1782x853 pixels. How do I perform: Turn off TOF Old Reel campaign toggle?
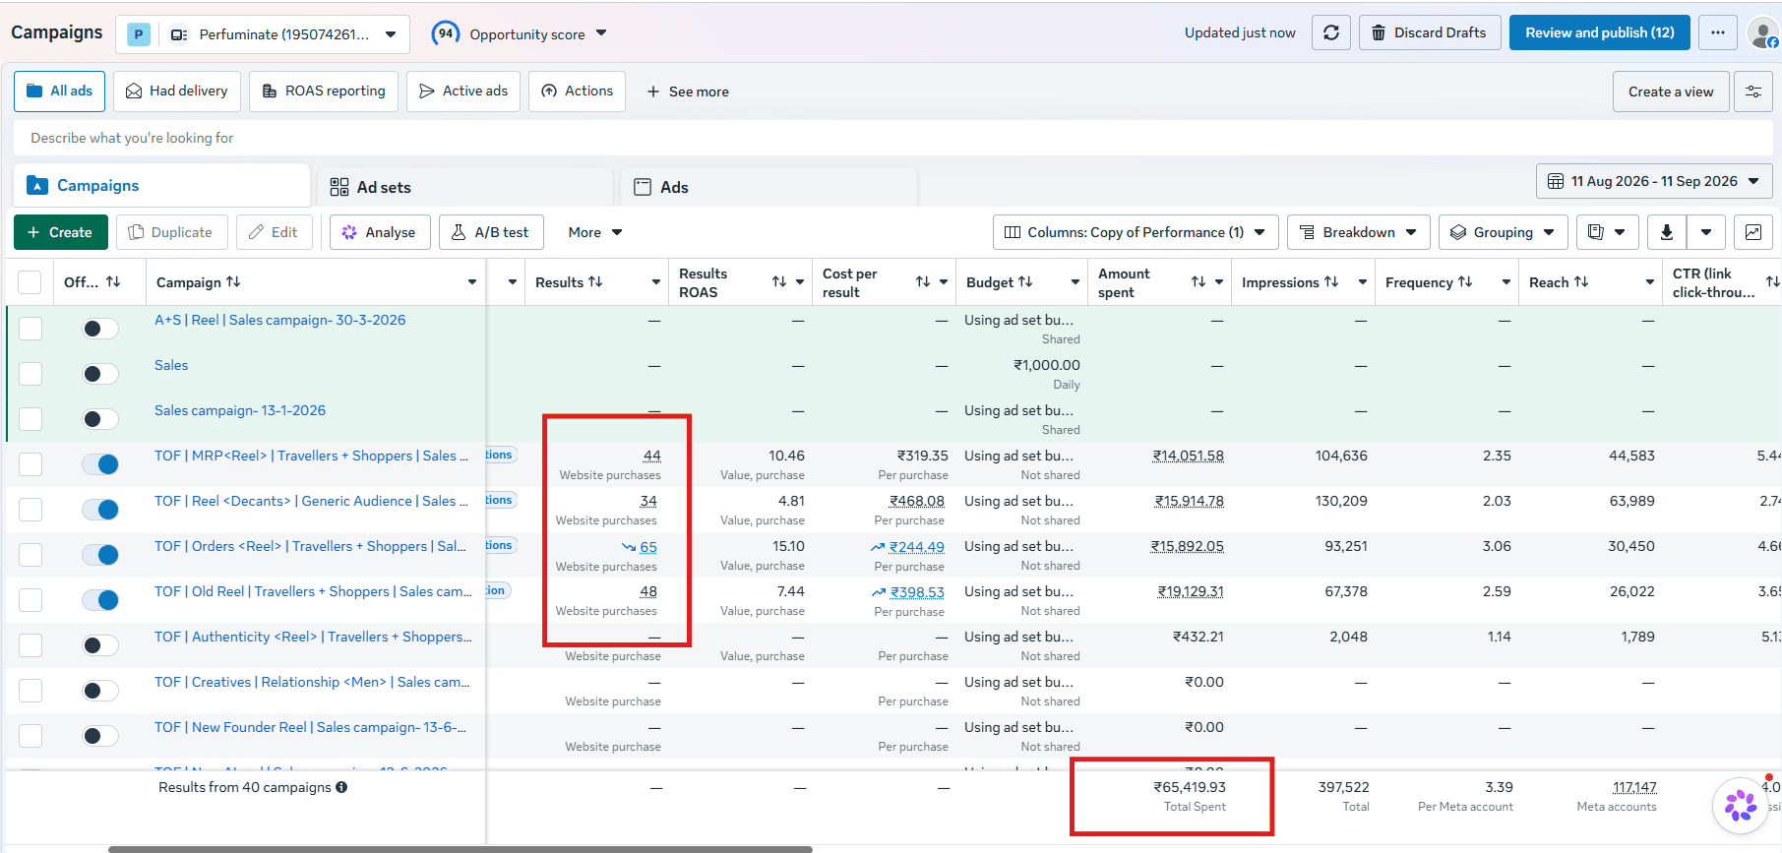click(100, 600)
